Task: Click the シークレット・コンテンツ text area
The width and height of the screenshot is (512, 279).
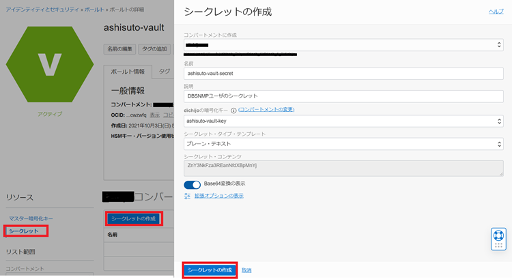Action: [343, 168]
